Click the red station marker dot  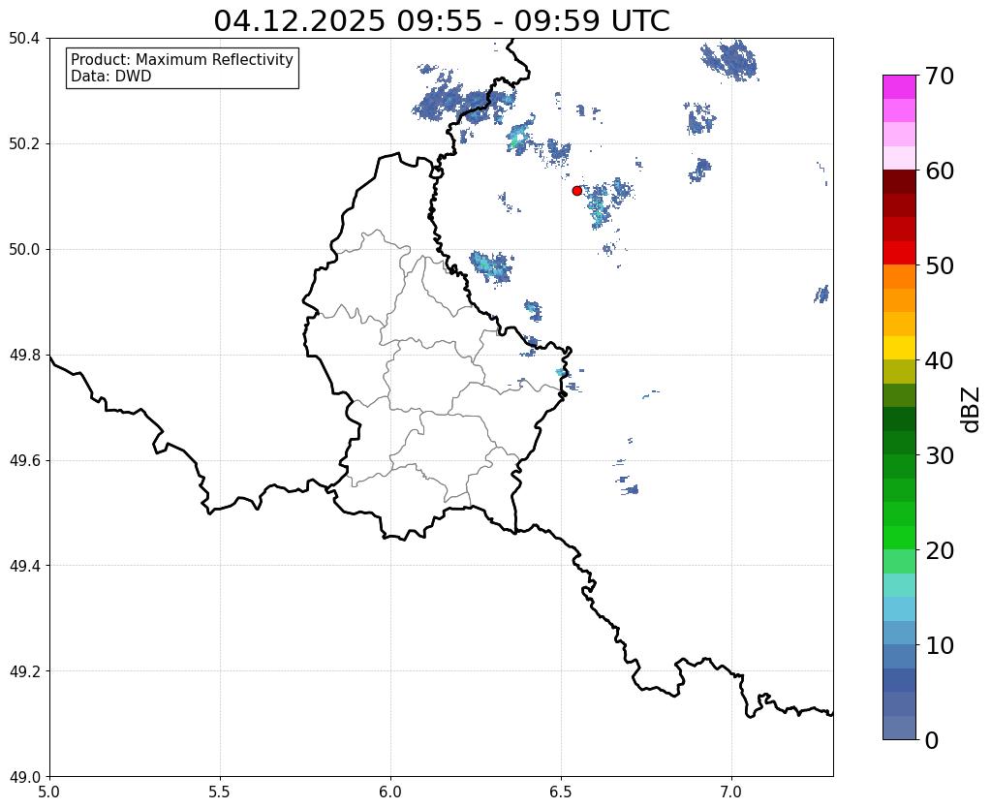pos(576,191)
